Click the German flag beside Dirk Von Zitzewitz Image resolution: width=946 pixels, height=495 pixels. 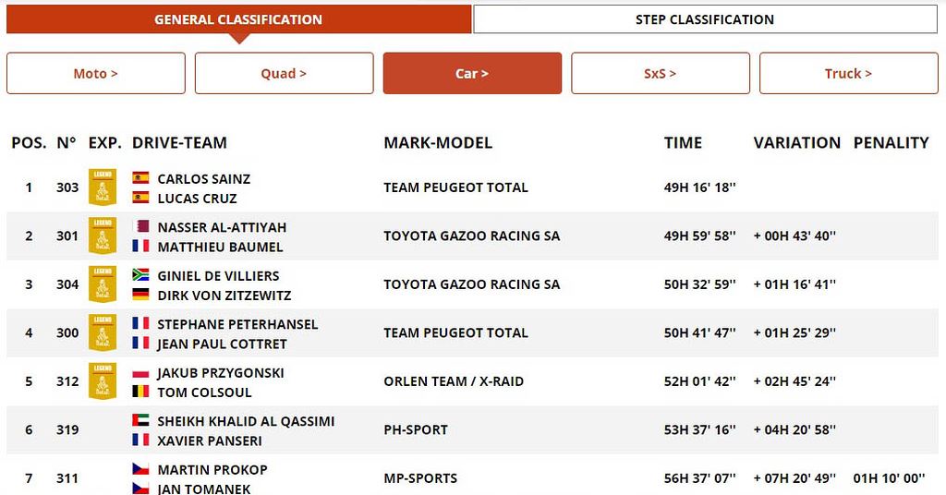point(140,295)
